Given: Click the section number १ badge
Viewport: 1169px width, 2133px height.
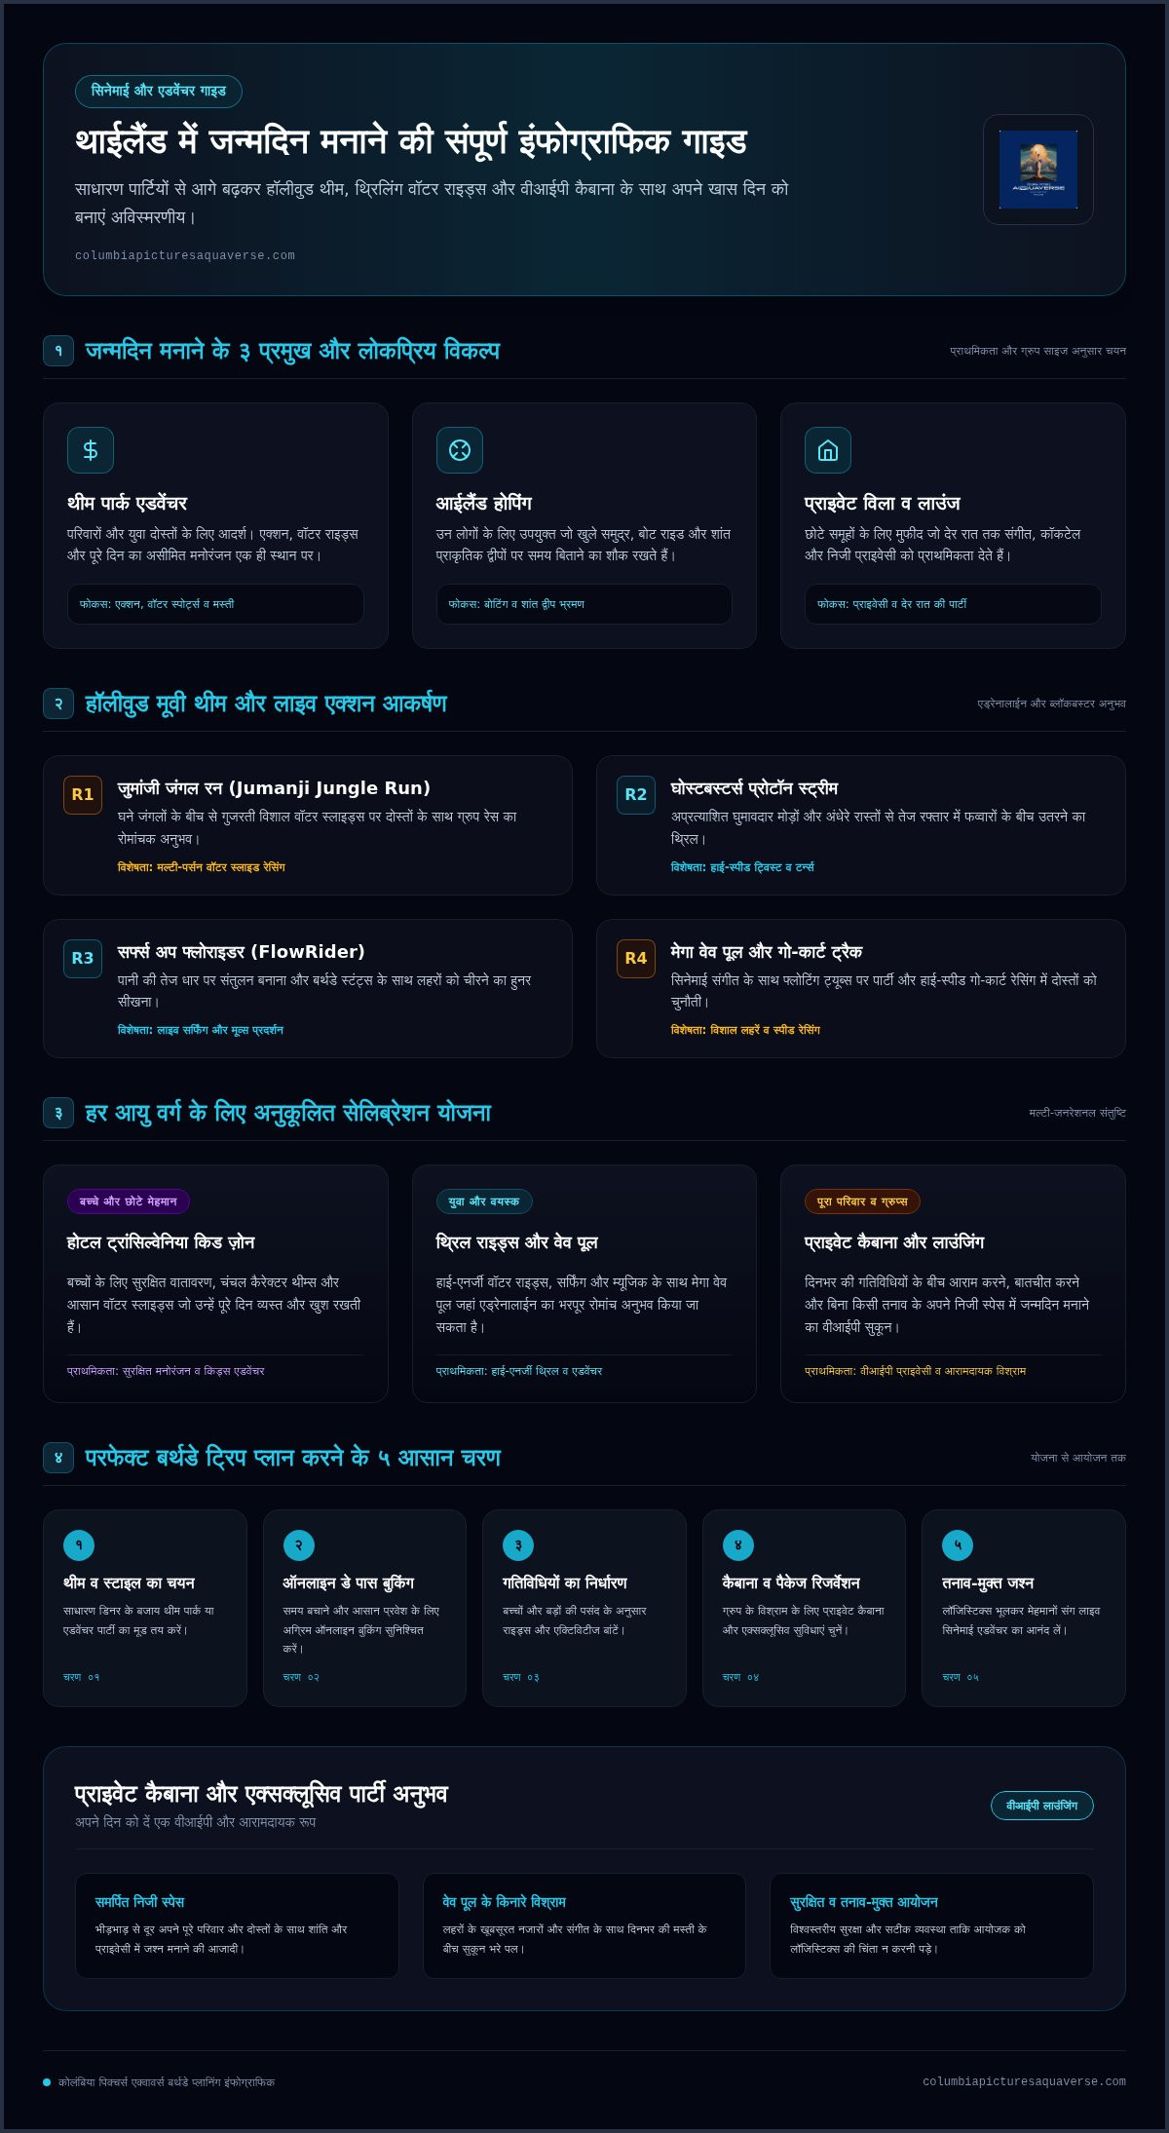Looking at the screenshot, I should [x=58, y=351].
